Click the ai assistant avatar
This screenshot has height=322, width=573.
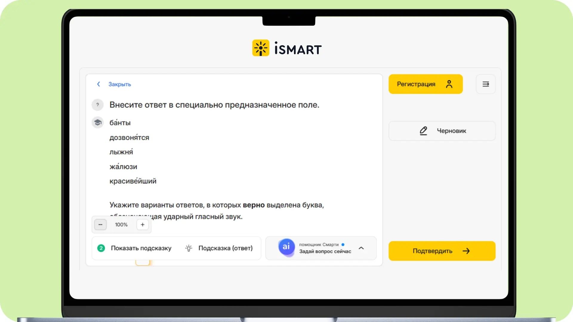[x=286, y=247]
